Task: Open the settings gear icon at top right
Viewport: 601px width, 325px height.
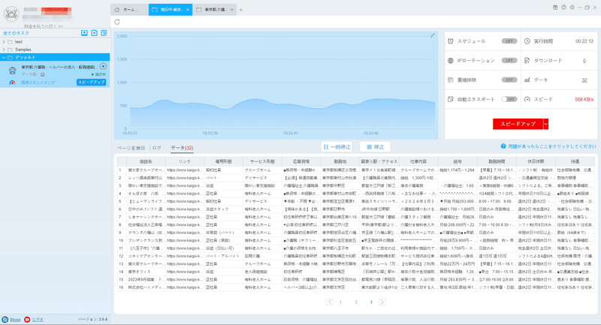Action: tap(572, 8)
